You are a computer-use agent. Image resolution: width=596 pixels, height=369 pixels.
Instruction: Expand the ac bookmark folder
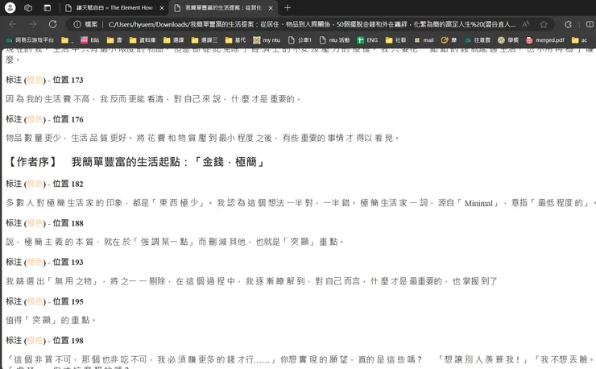(x=579, y=40)
